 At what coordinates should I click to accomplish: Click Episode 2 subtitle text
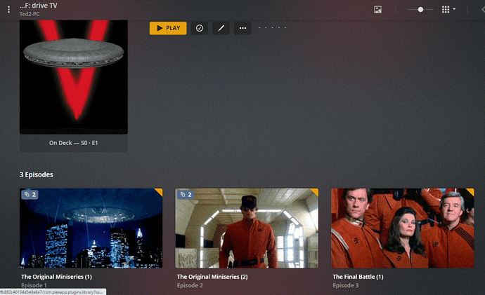190,285
